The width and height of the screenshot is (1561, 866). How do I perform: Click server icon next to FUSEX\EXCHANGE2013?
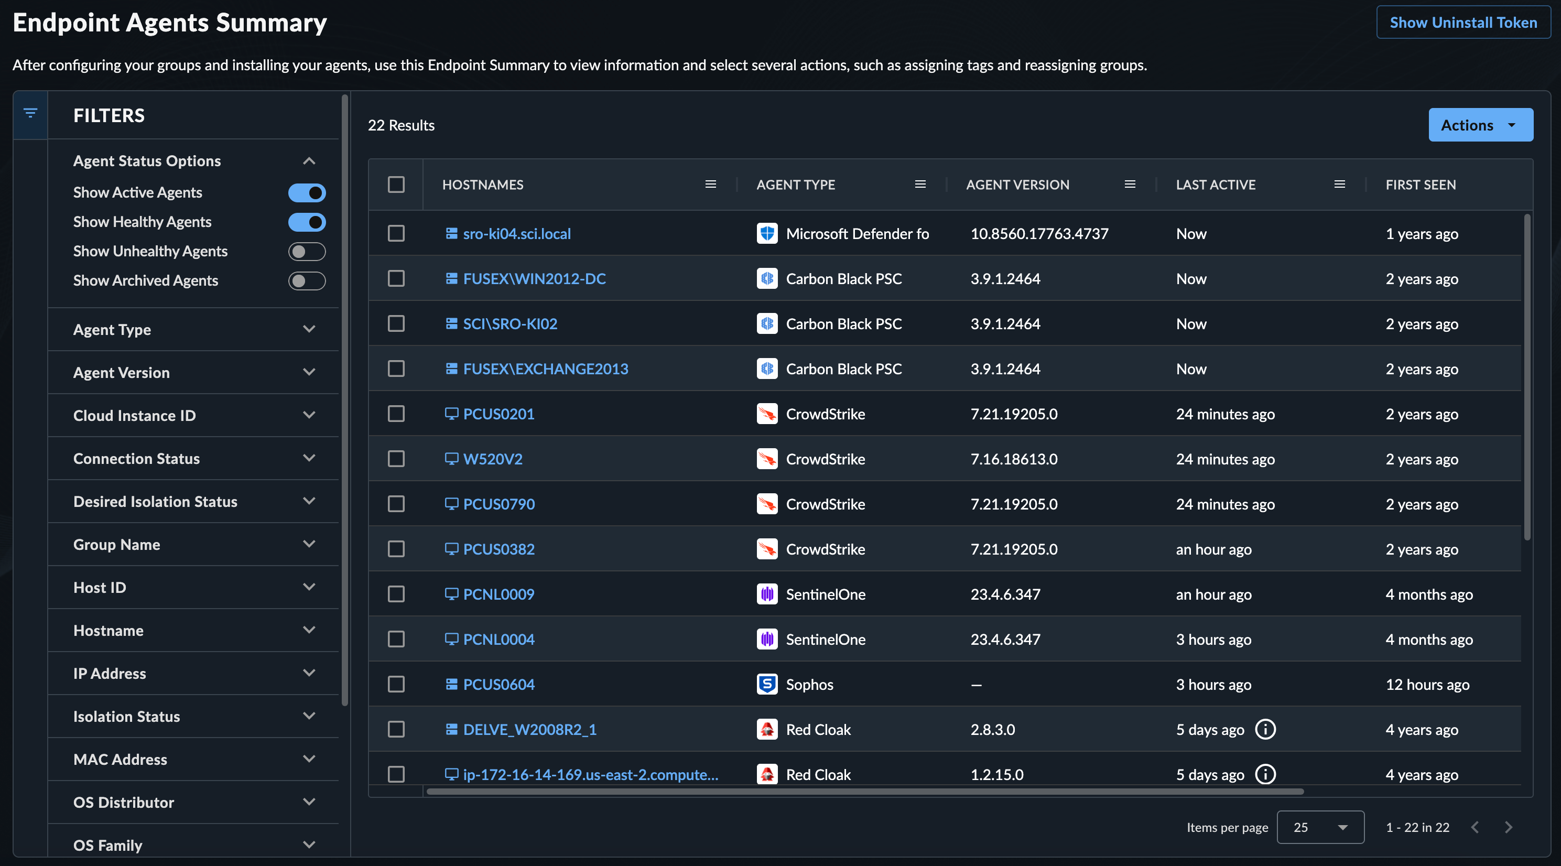[451, 369]
